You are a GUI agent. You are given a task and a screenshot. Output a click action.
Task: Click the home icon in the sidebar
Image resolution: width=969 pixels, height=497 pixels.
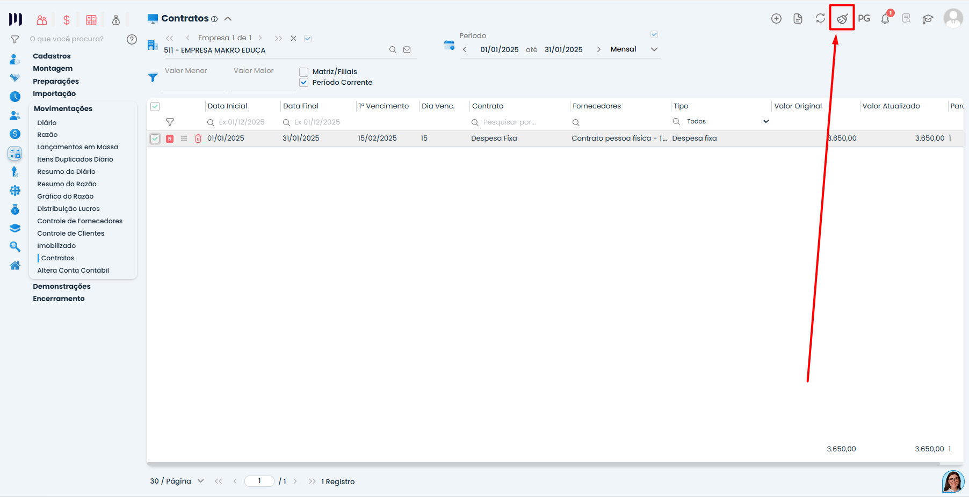pos(15,265)
